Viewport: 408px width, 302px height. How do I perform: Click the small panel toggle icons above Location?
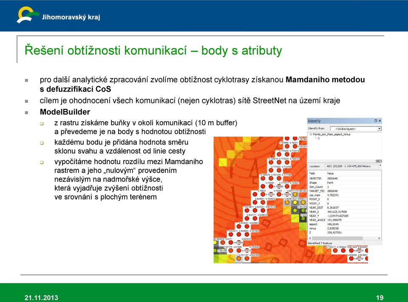coord(379,161)
